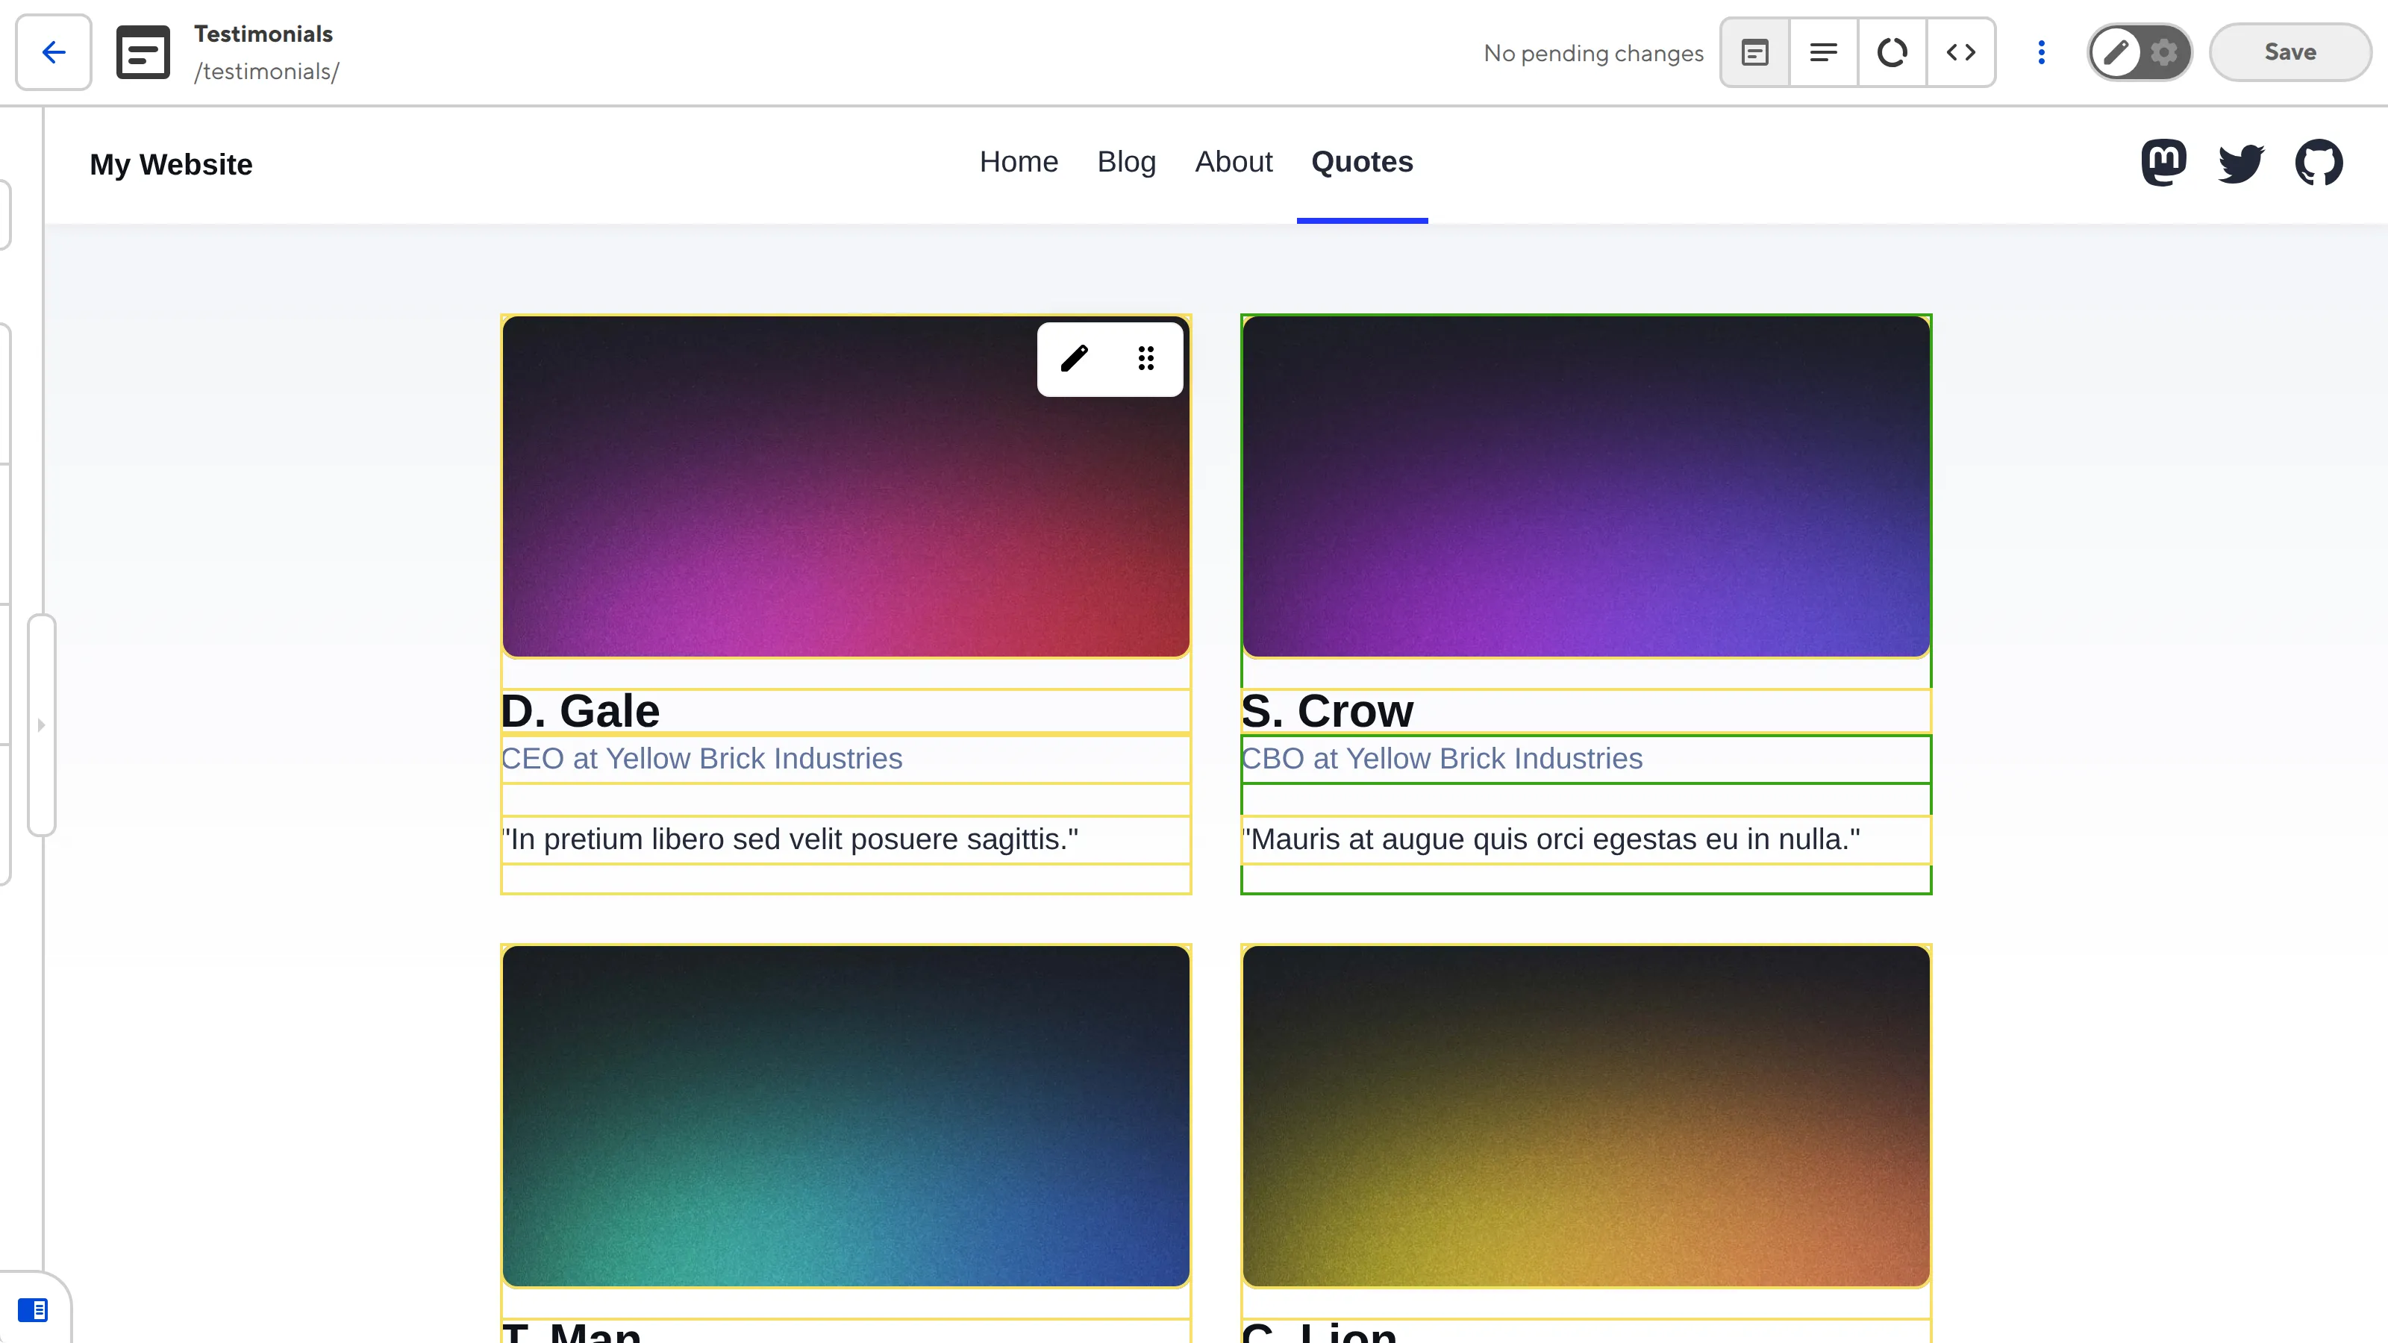Open GitHub via the header GitHub icon
Viewport: 2388px width, 1343px height.
[2320, 162]
